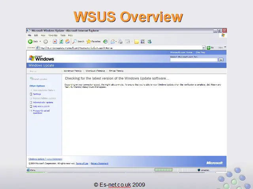
Task: Restore down the Internet Explorer window
Action: pos(220,31)
